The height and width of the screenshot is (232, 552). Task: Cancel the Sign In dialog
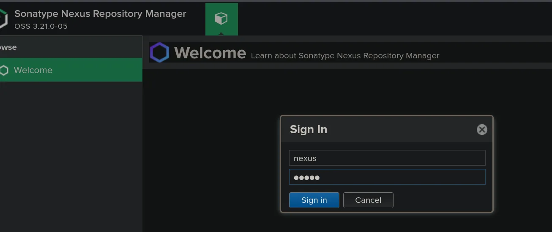coord(368,200)
